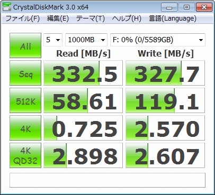215x195 pixels.
Task: Select the 4K QD32 read value 2.898
Action: (83, 155)
